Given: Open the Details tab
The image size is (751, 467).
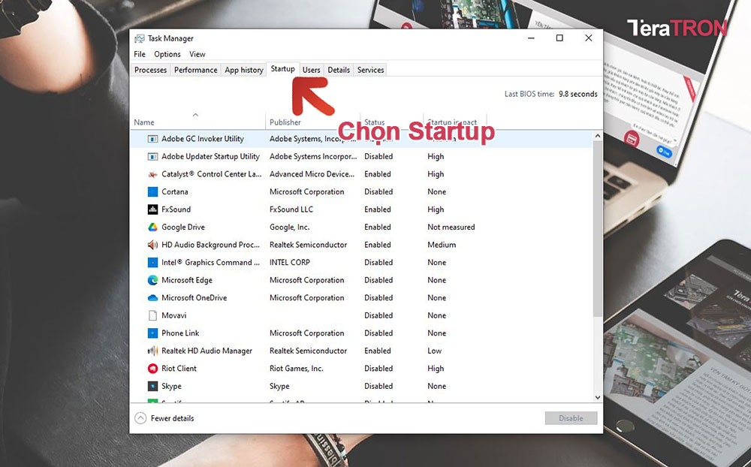Looking at the screenshot, I should [339, 70].
